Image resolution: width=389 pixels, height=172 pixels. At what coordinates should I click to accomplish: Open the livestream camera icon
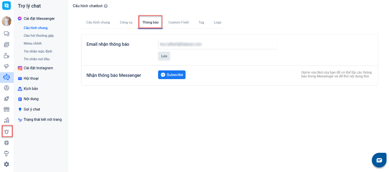7,56
